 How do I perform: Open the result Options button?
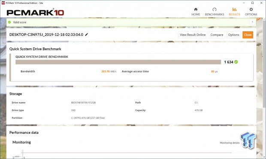pyautogui.click(x=233, y=35)
